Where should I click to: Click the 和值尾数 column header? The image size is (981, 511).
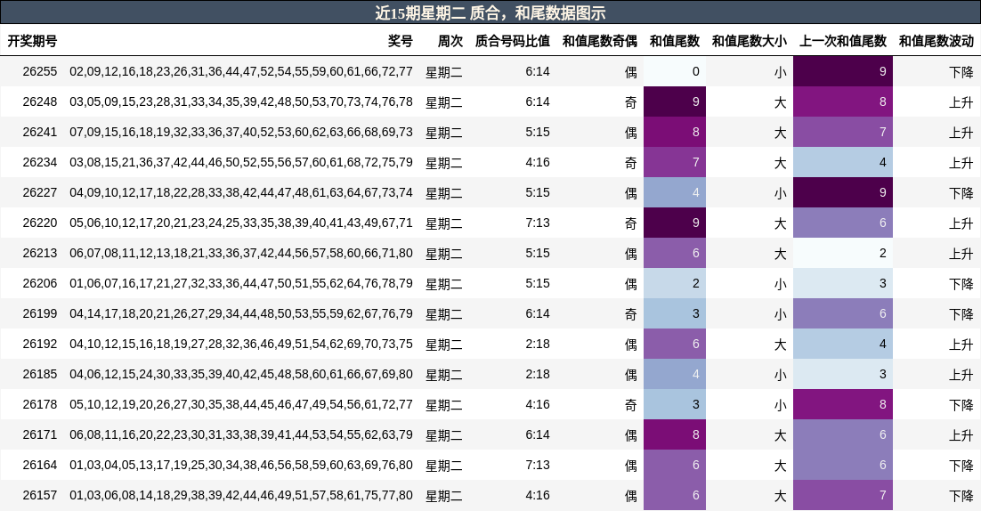pyautogui.click(x=675, y=41)
